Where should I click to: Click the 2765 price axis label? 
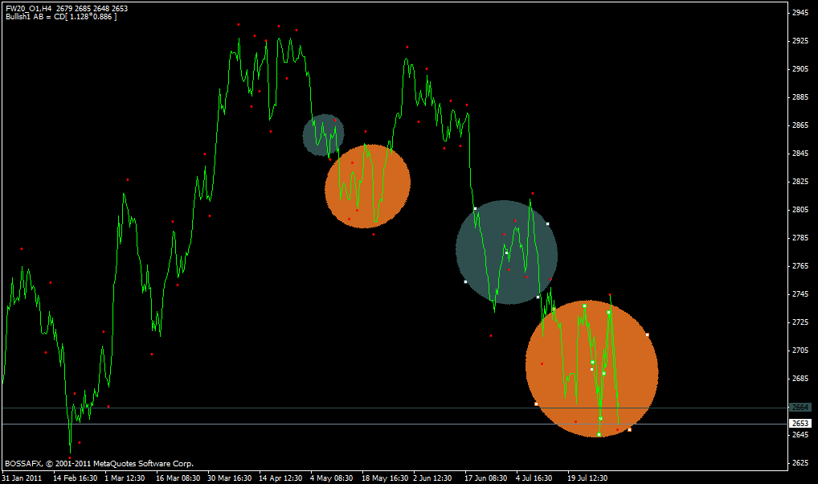800,266
